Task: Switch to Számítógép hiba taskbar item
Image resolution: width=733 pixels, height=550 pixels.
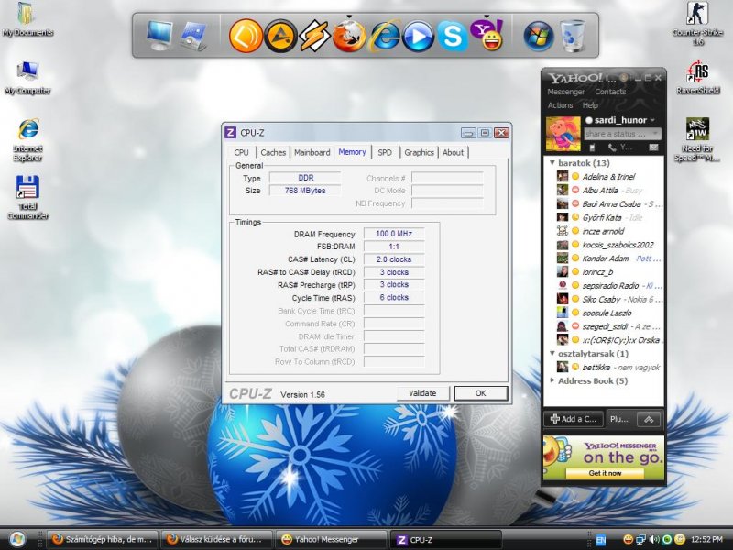Action: pyautogui.click(x=102, y=539)
